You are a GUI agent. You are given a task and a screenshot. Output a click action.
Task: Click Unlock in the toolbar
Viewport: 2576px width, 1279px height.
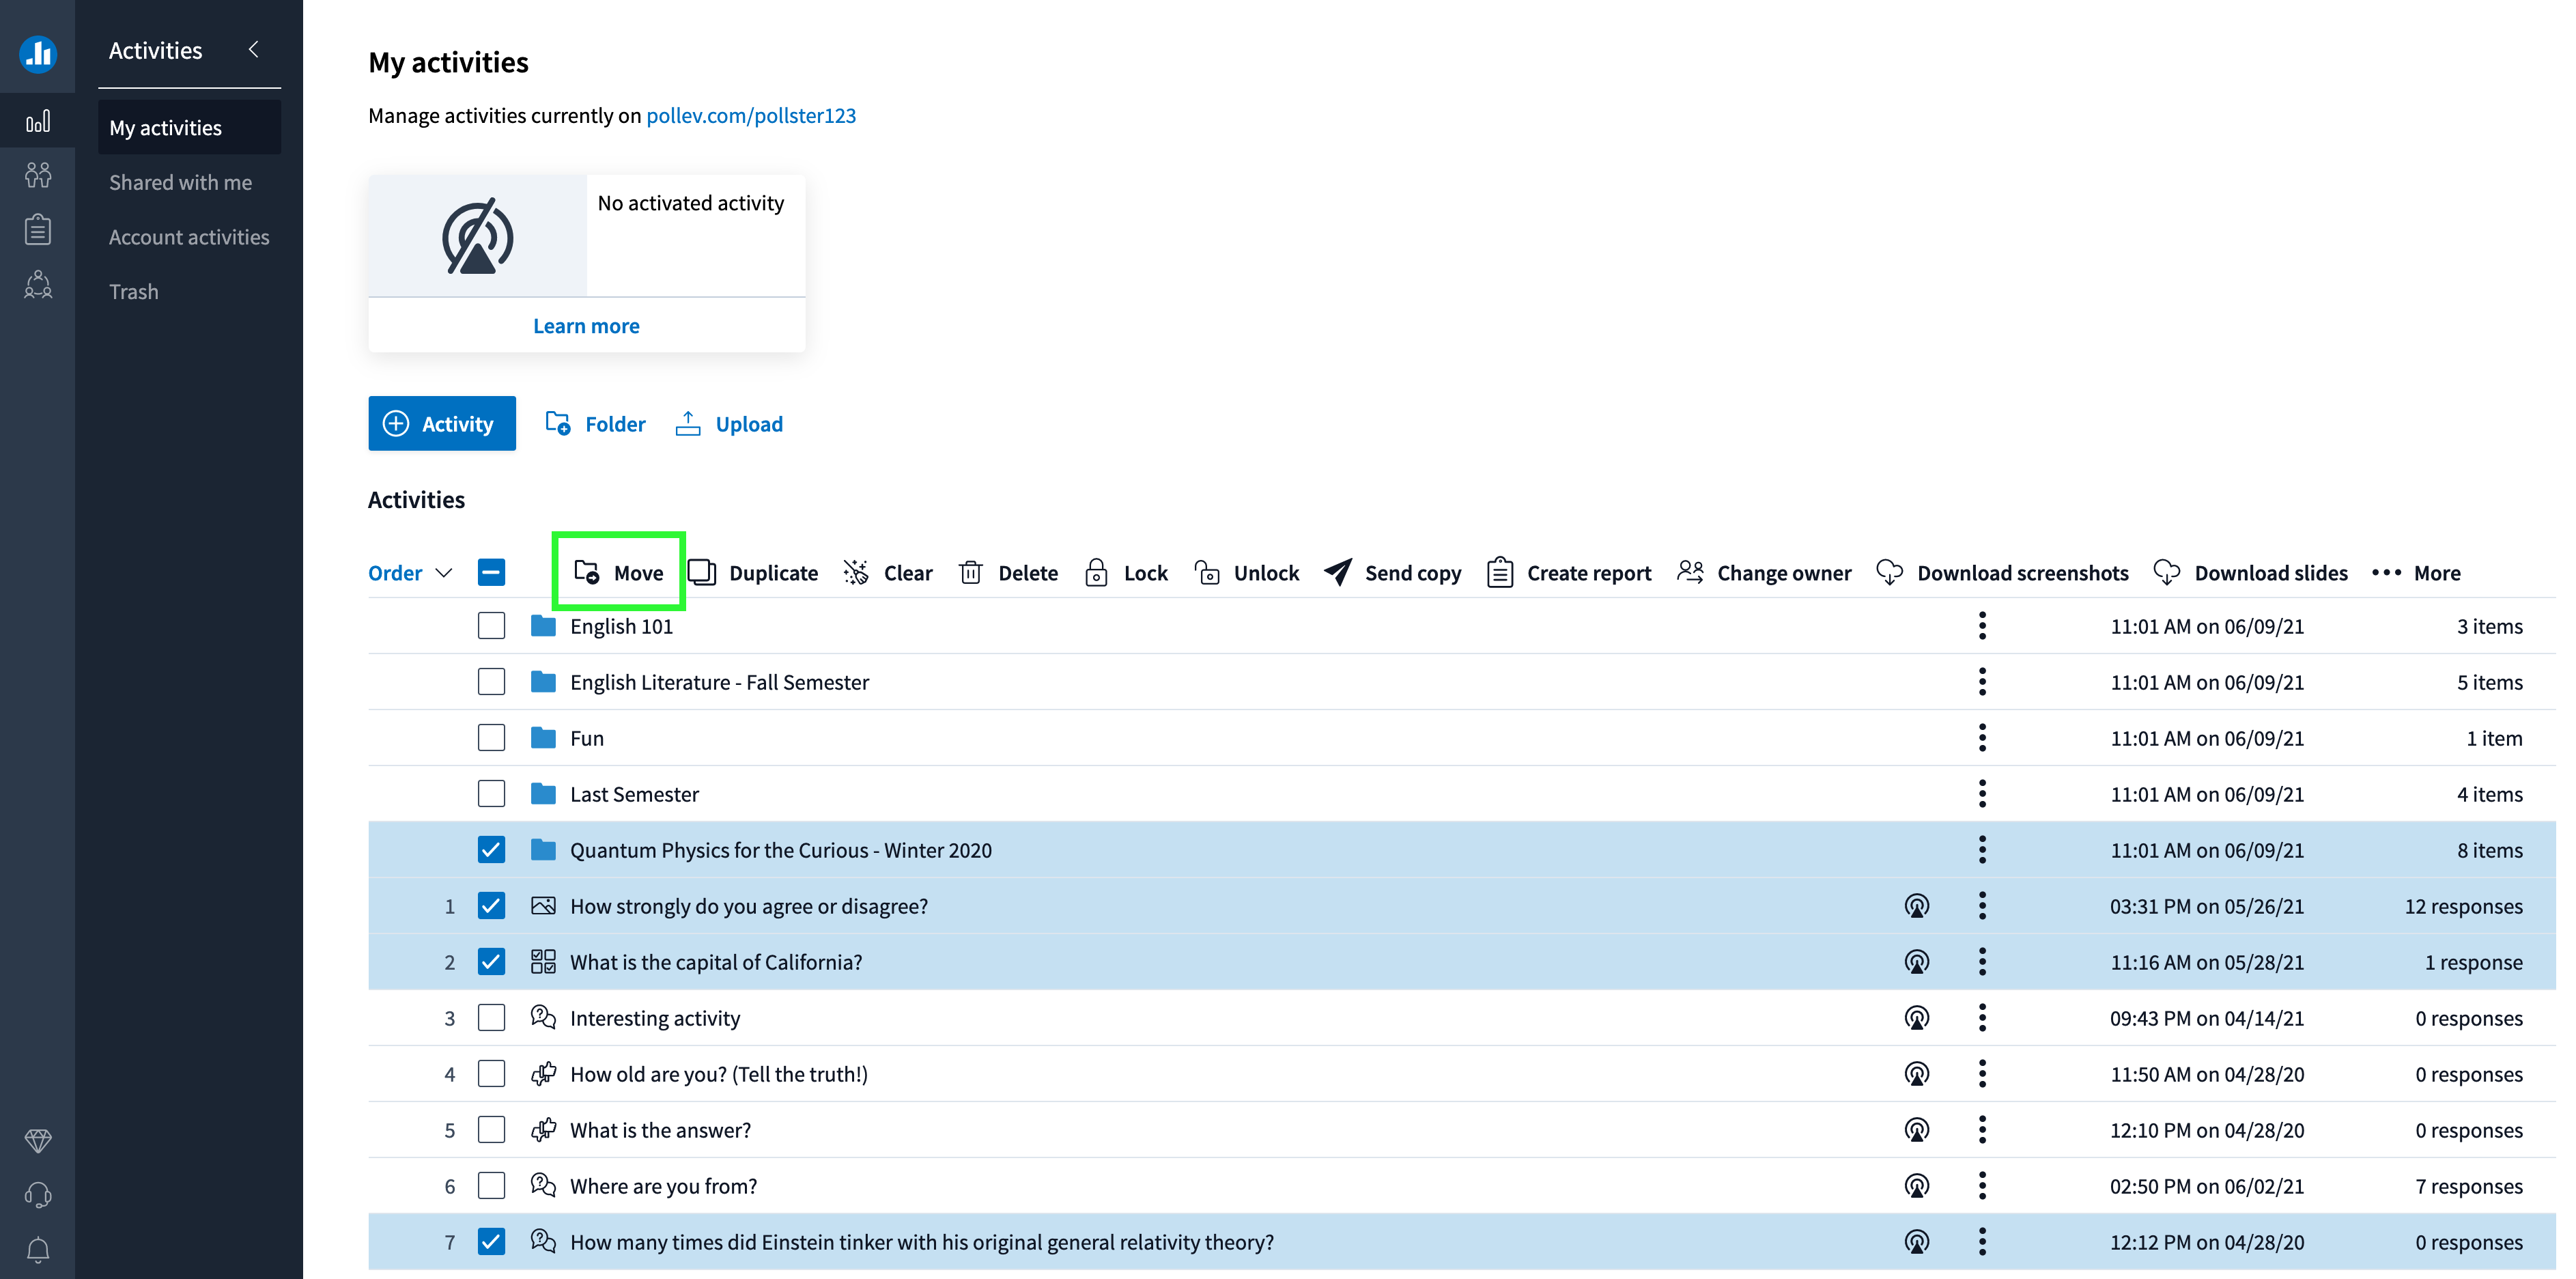(x=1247, y=573)
